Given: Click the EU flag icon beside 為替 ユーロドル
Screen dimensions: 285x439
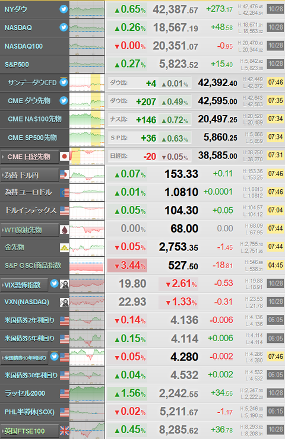Looking at the screenshot, I should (x=65, y=192).
